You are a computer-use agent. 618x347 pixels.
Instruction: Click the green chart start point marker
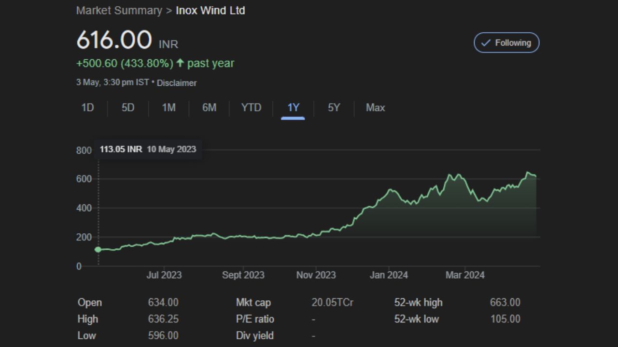coord(98,250)
